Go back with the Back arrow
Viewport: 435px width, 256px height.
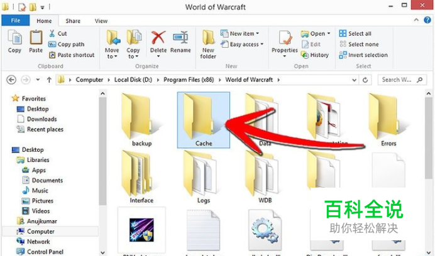point(11,80)
